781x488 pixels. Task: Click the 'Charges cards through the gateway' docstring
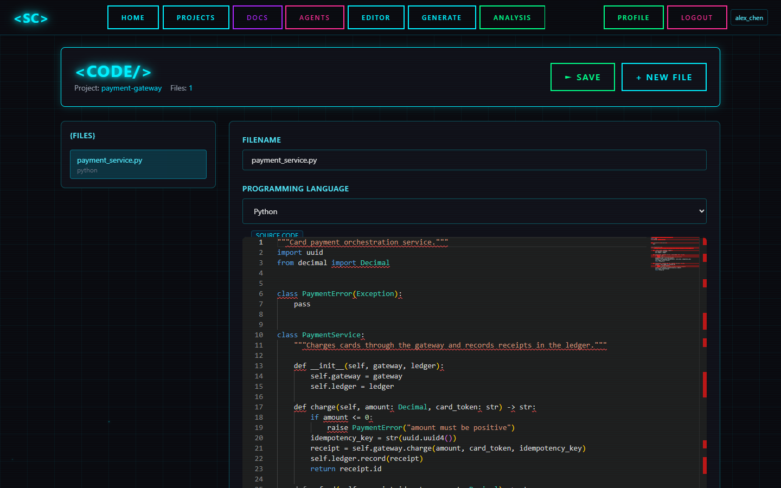450,345
